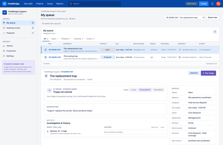Focus the Search input field
This screenshot has height=145, width=223.
pyautogui.click(x=94, y=4)
